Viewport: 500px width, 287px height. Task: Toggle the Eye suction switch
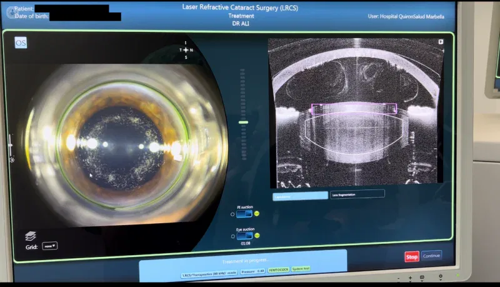[244, 236]
